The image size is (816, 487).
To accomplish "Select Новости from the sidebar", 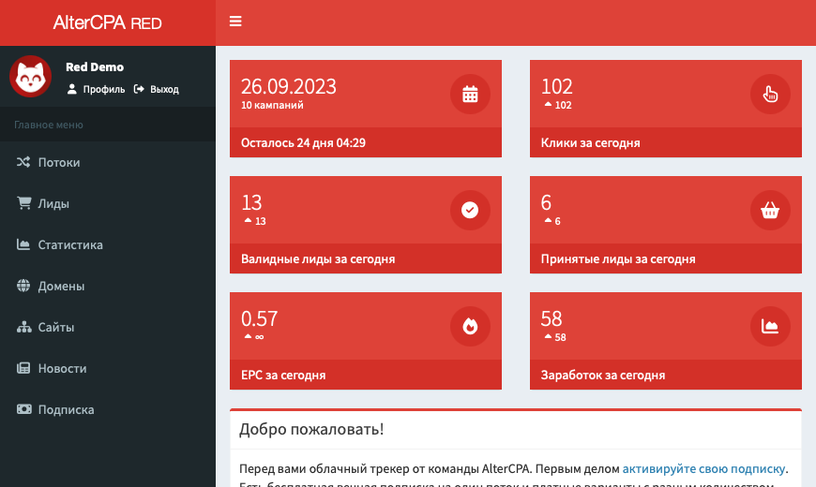I will point(62,368).
